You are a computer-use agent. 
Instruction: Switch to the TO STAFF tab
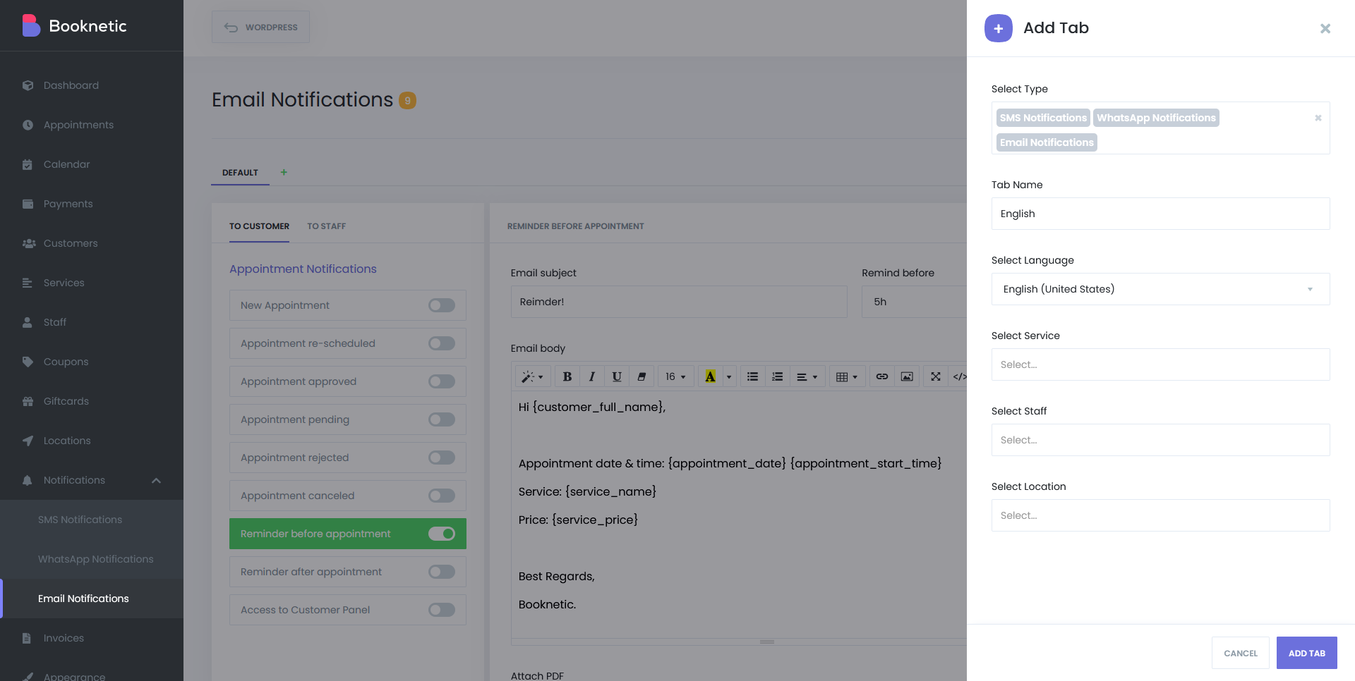[326, 226]
